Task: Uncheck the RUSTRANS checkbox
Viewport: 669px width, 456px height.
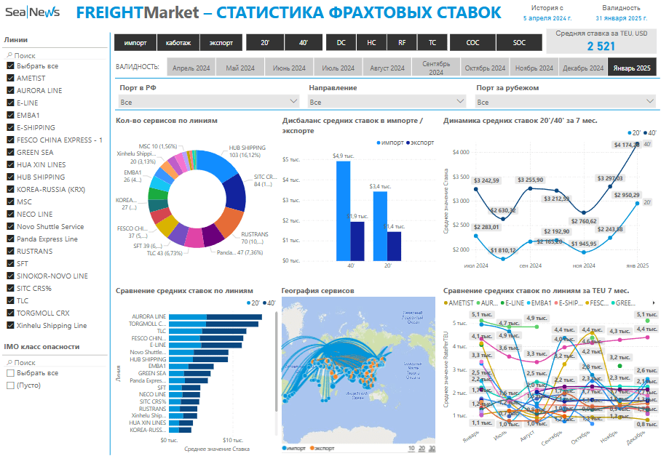Action: point(11,251)
